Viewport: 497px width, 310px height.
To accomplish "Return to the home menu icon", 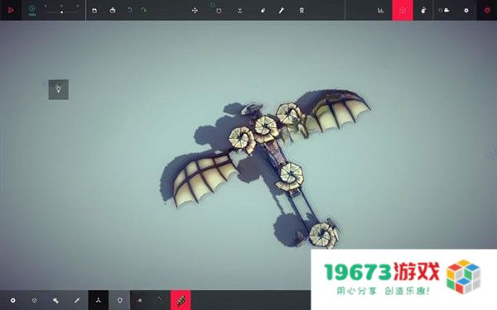I will 487,10.
